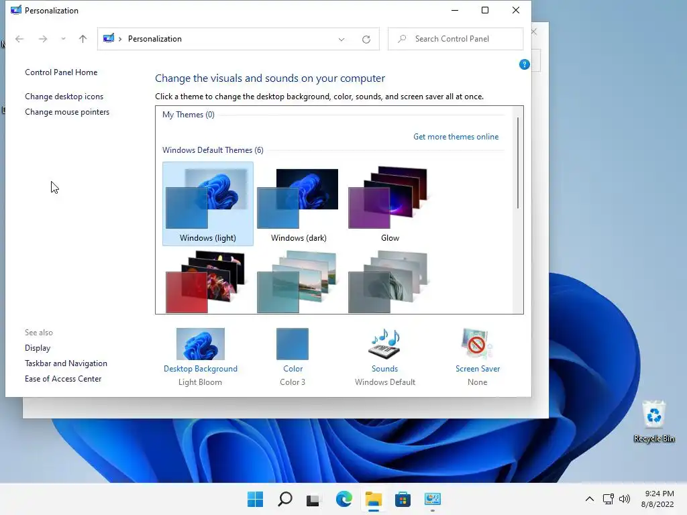Open File Explorer from the taskbar
Screen dimensions: 687x515
click(x=373, y=499)
